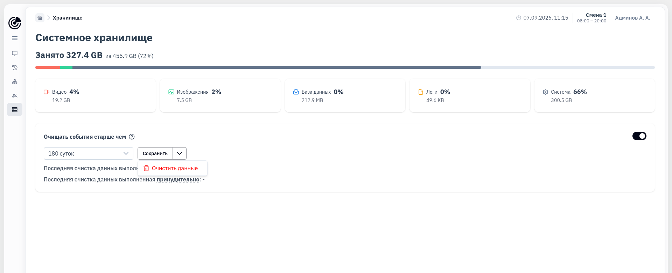Click the help question mark icon
The height and width of the screenshot is (273, 672).
tap(132, 137)
